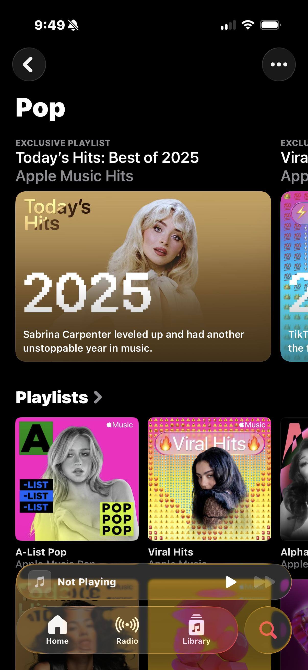This screenshot has height=670, width=308.
Task: Open the partially visible Alpha playlist cover
Action: [x=294, y=479]
